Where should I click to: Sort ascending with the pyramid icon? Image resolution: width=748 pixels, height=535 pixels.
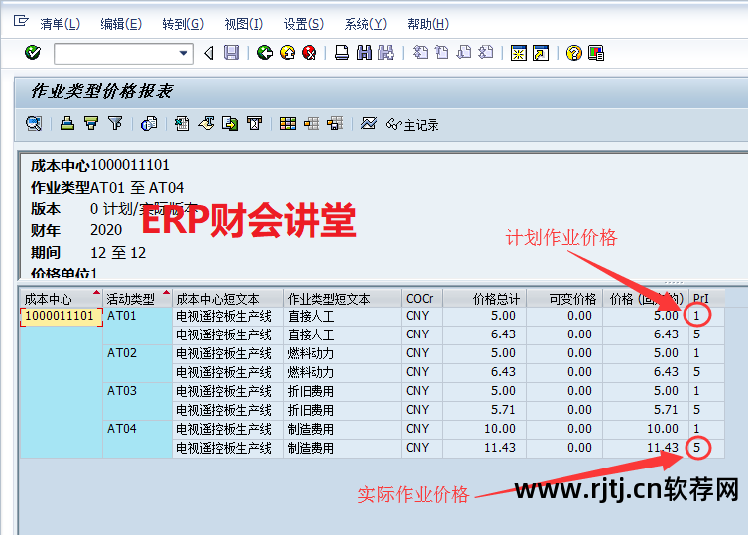(67, 124)
